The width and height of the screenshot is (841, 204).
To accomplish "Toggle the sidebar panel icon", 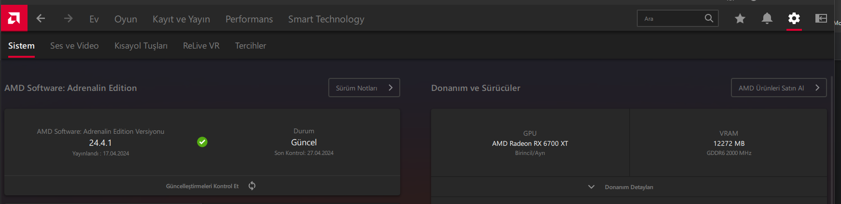I will coord(821,18).
